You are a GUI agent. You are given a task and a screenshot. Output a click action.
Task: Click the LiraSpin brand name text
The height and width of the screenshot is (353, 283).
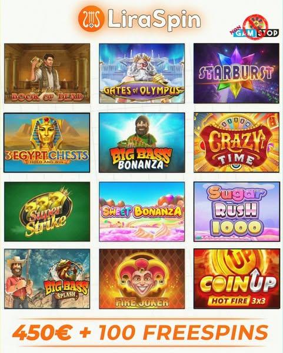(x=154, y=19)
